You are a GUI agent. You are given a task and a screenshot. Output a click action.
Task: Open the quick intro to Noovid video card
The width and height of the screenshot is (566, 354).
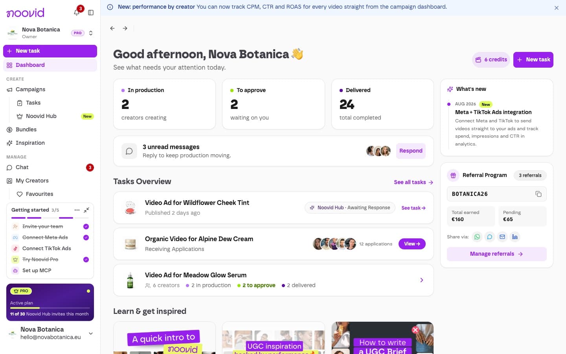coord(164,338)
